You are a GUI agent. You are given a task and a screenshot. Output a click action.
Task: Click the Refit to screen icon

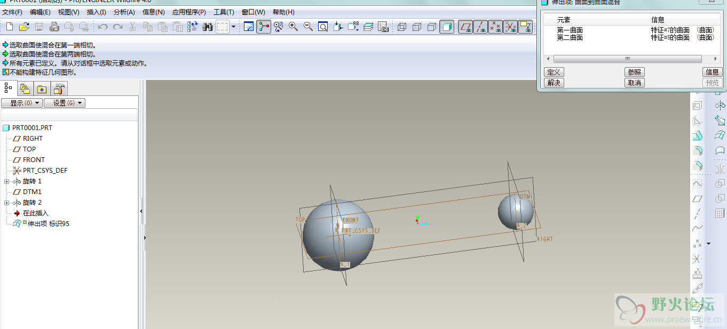click(x=323, y=27)
